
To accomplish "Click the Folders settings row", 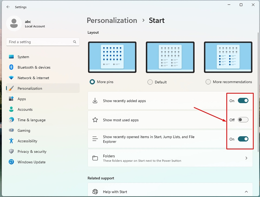I will point(170,158).
